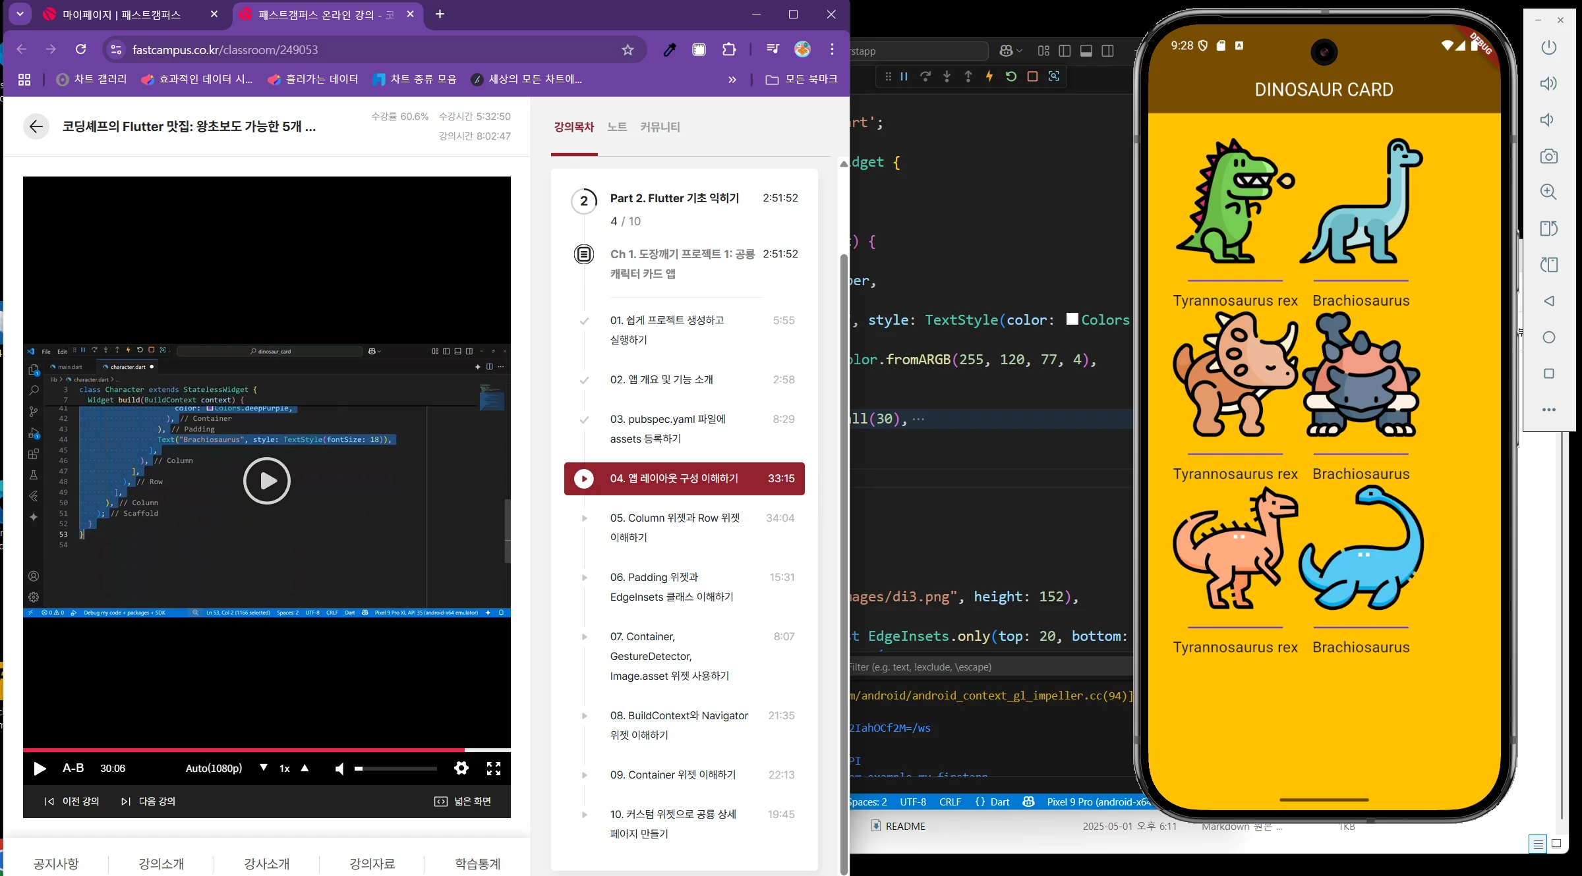Toggle 넓은 화면 wide screen mode
The width and height of the screenshot is (1582, 876).
(463, 801)
